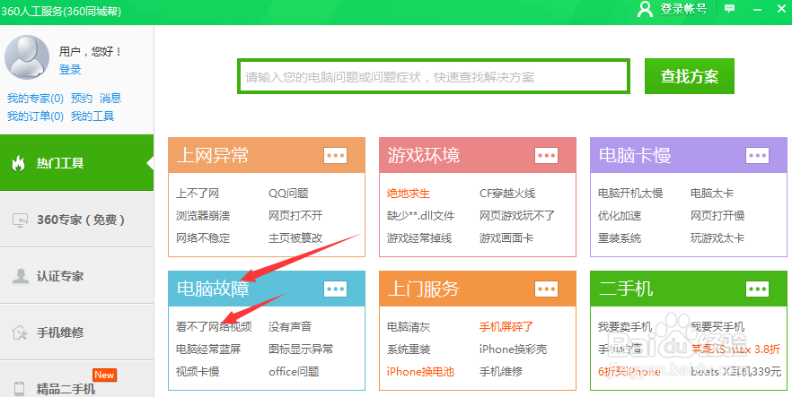Click the QQ问题 item
The height and width of the screenshot is (397, 792).
point(288,193)
